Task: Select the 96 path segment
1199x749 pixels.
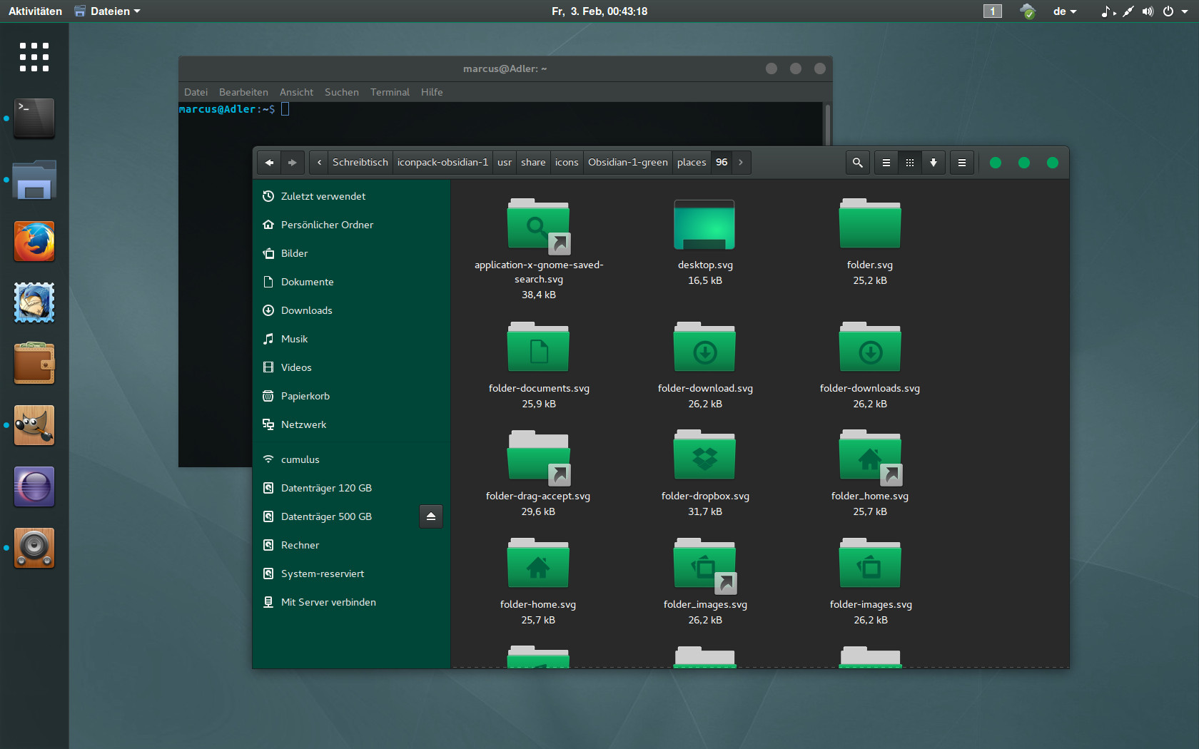Action: 722,163
